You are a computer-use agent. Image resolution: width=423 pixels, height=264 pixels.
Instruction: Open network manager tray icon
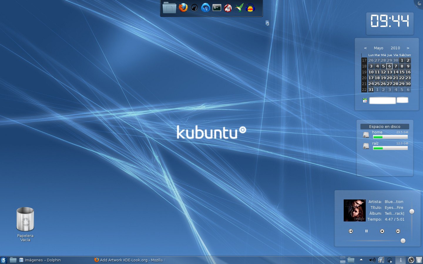click(x=381, y=260)
